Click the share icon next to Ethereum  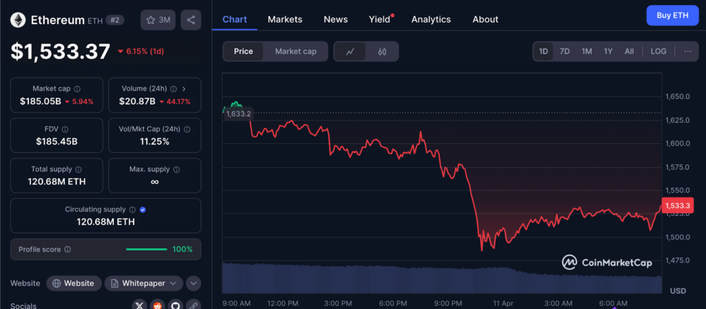(x=191, y=20)
